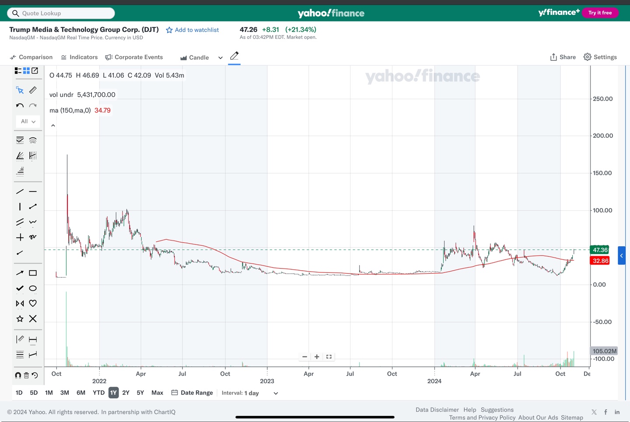Toggle full screen chart view
This screenshot has width=630, height=422.
point(329,357)
